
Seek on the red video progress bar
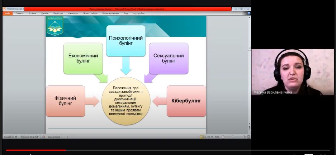(36, 150)
